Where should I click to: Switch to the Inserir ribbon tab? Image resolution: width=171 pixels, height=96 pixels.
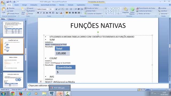pos(17,5)
